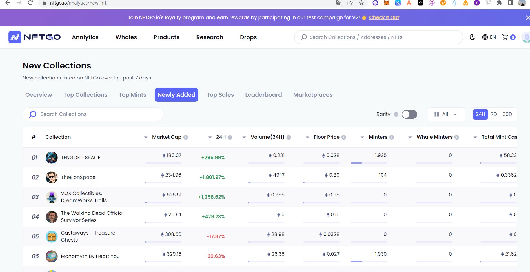Open Monomyth By Heart You name
Viewport: 530px width, 272px height.
coord(90,256)
